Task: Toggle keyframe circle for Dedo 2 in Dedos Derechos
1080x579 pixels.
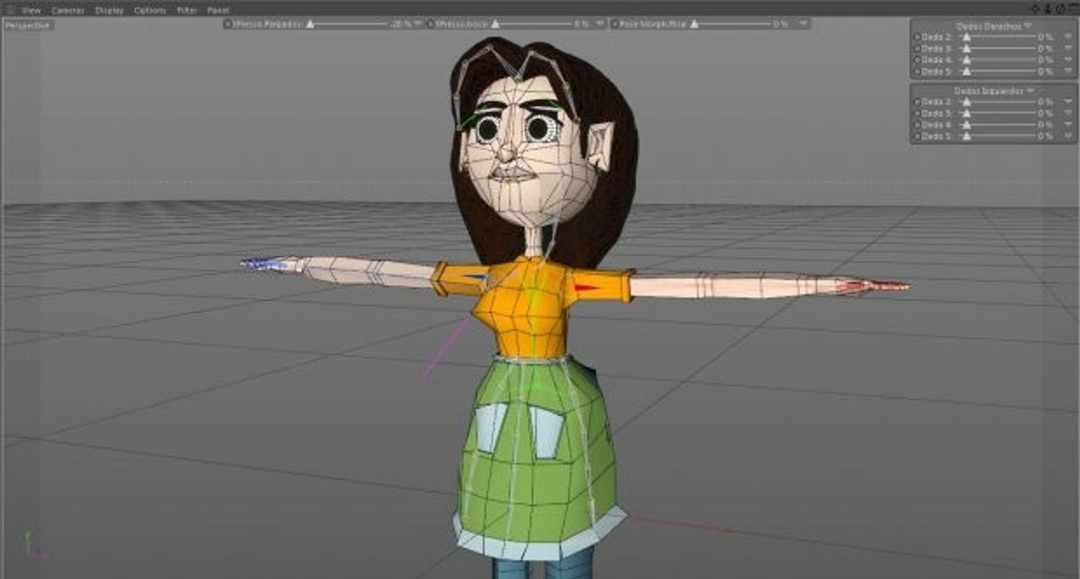Action: pyautogui.click(x=917, y=37)
